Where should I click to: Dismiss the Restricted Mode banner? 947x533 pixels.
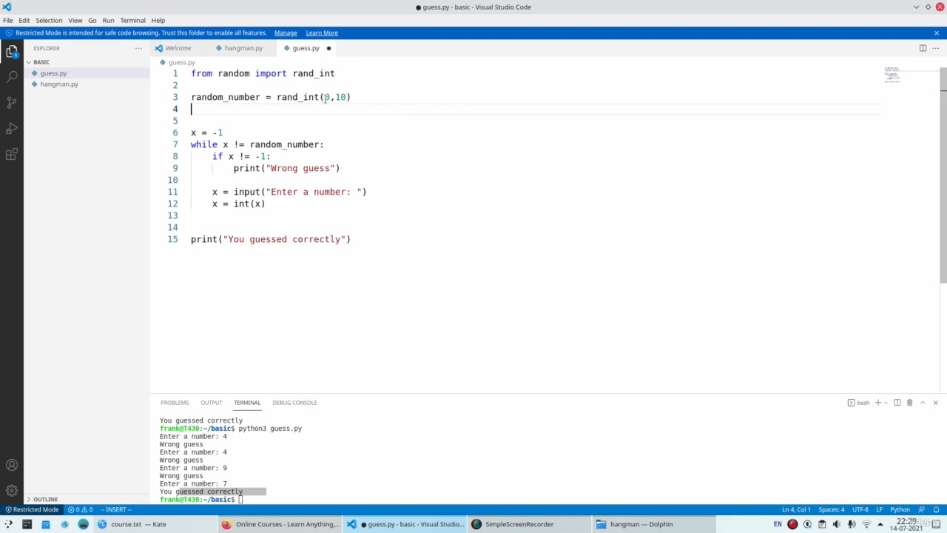coord(937,33)
